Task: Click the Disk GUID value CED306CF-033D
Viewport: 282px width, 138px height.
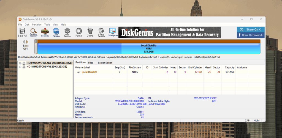Action: 142,104
